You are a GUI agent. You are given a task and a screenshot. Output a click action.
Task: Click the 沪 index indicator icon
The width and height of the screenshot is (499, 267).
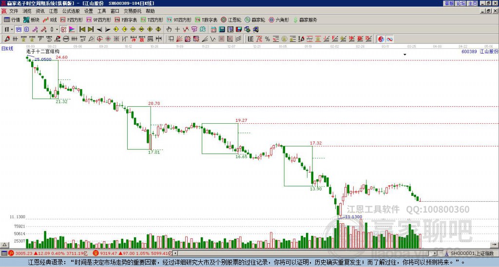tap(11, 253)
